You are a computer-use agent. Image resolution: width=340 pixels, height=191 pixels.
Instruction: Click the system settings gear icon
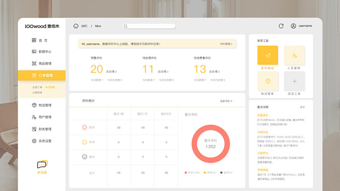click(34, 141)
